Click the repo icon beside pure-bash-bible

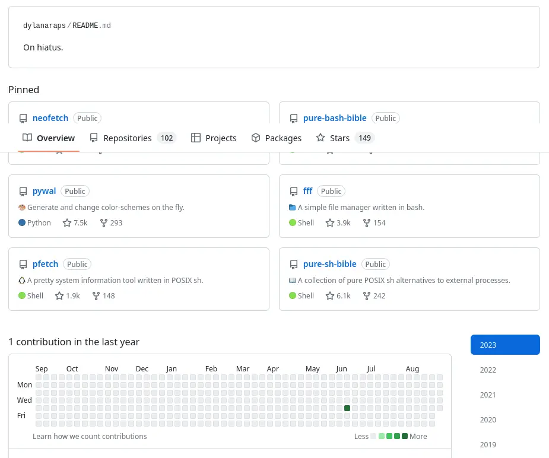[294, 119]
